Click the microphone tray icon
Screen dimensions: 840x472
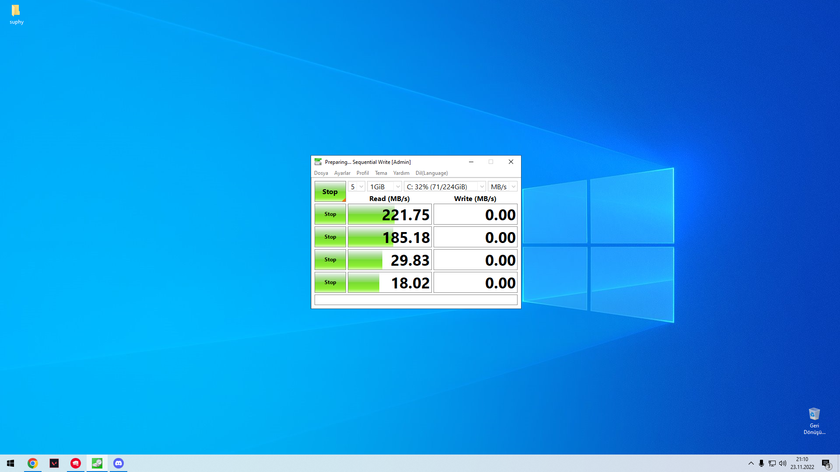point(761,463)
